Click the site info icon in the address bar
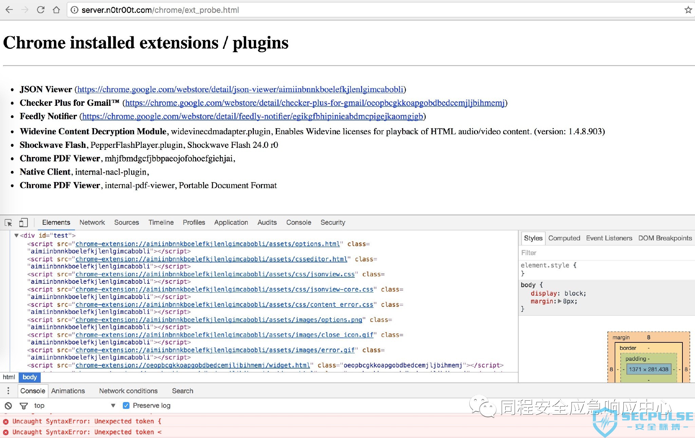Screen dimensions: 695x438 pos(74,10)
